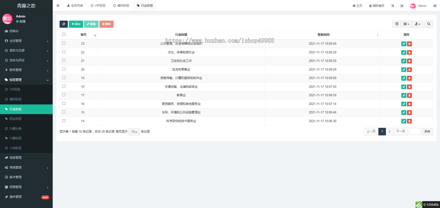The height and width of the screenshot is (208, 440).
Task: Edit row 21 with the pencil icon
Action: (404, 61)
